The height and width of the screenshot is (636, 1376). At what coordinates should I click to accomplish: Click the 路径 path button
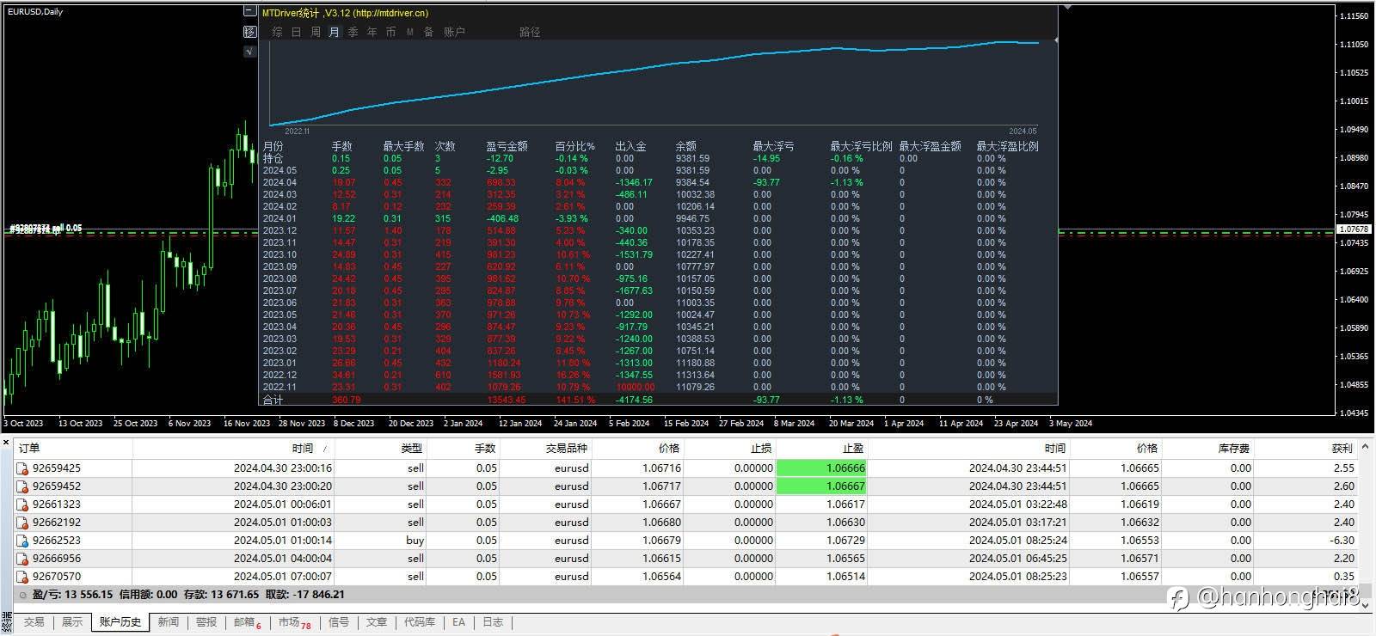(x=530, y=32)
